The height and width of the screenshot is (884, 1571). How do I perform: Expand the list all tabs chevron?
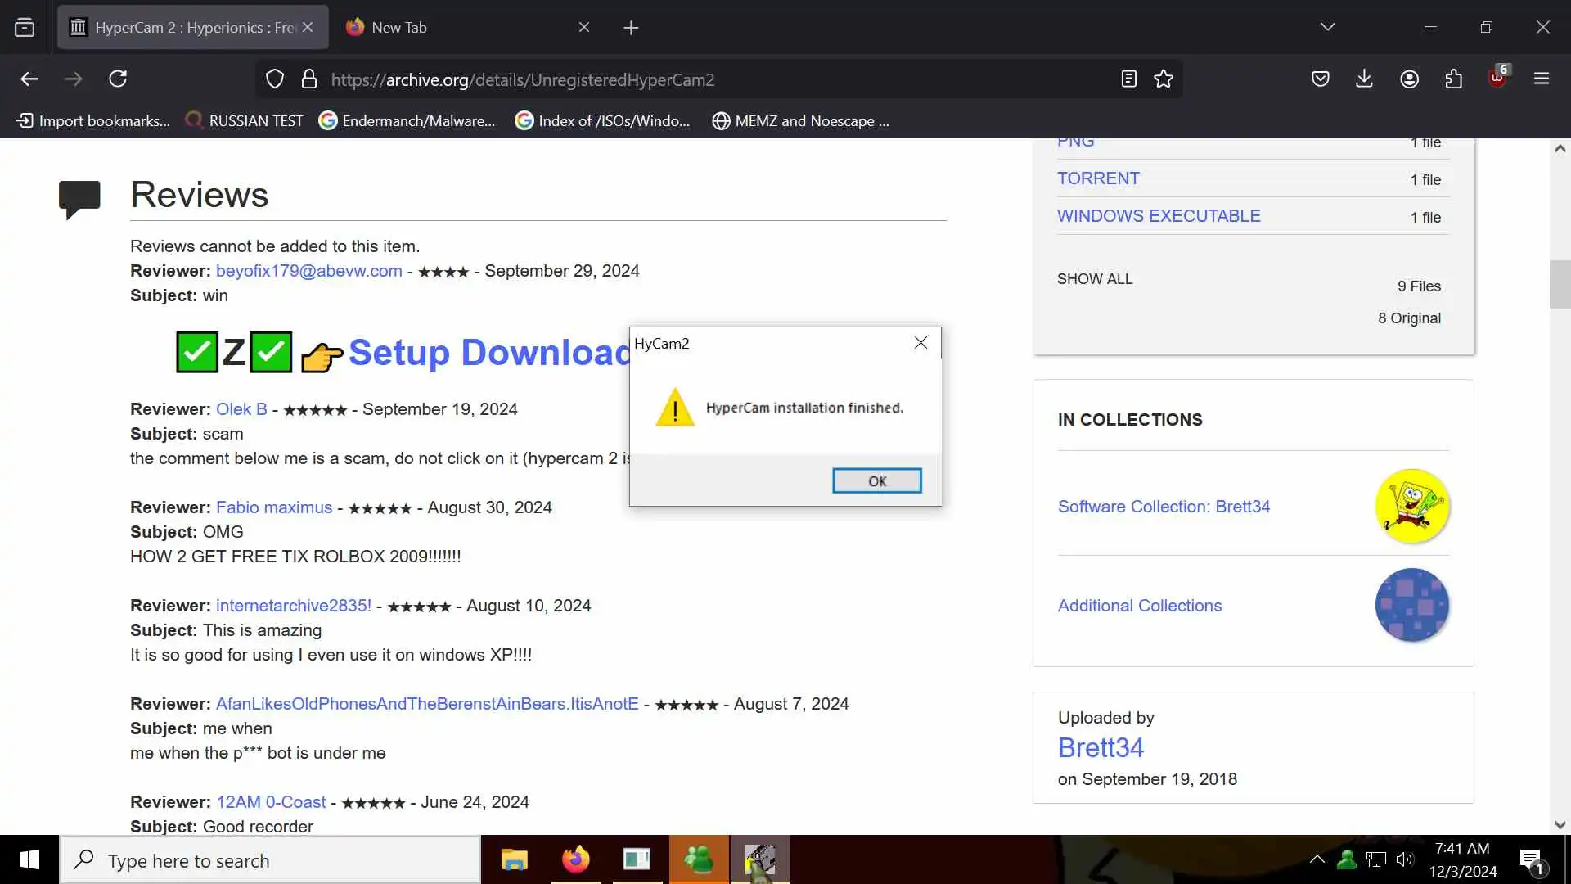click(1327, 27)
